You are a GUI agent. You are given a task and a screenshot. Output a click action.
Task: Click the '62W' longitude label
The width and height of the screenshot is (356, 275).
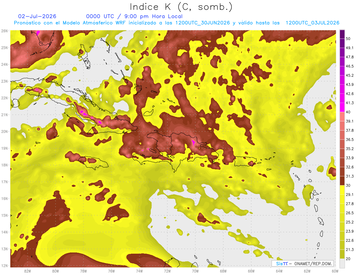[x=307, y=271]
